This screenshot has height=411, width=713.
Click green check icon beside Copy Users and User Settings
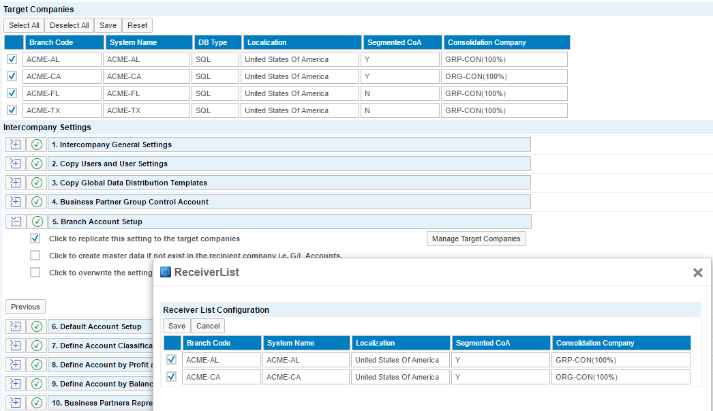pyautogui.click(x=37, y=164)
